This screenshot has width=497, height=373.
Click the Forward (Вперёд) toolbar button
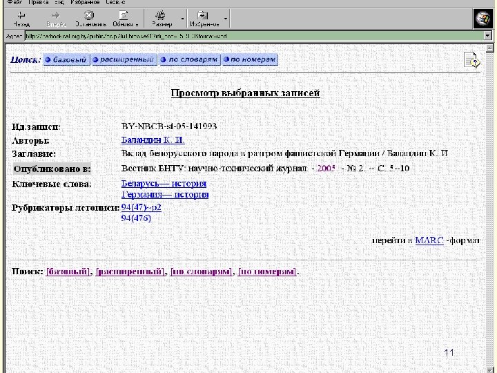(56, 19)
